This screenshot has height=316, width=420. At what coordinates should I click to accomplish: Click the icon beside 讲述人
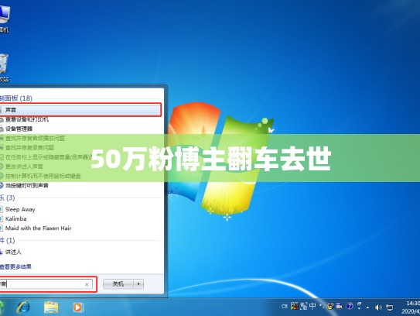(2, 252)
